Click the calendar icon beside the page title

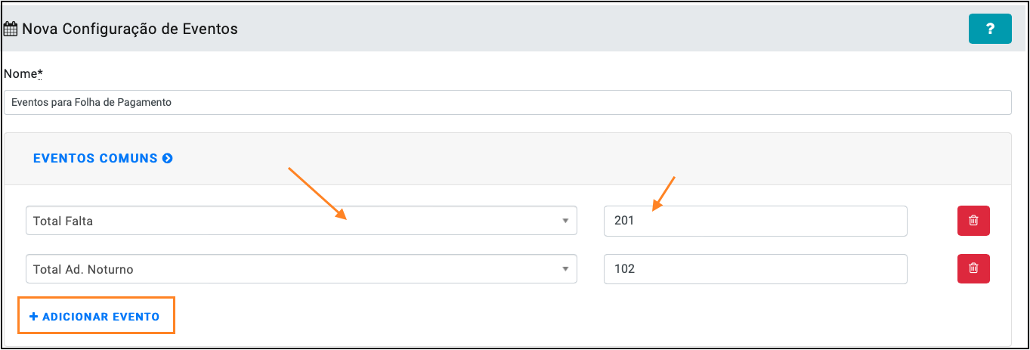coord(11,29)
